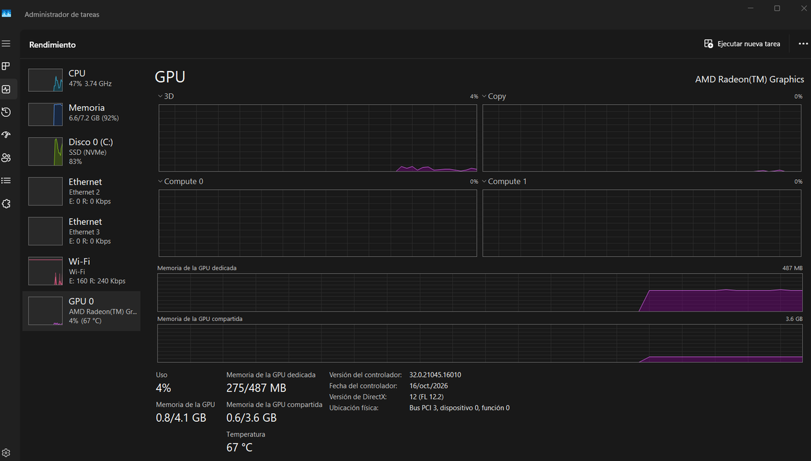Open the Services page icon
This screenshot has width=811, height=461.
click(6, 203)
